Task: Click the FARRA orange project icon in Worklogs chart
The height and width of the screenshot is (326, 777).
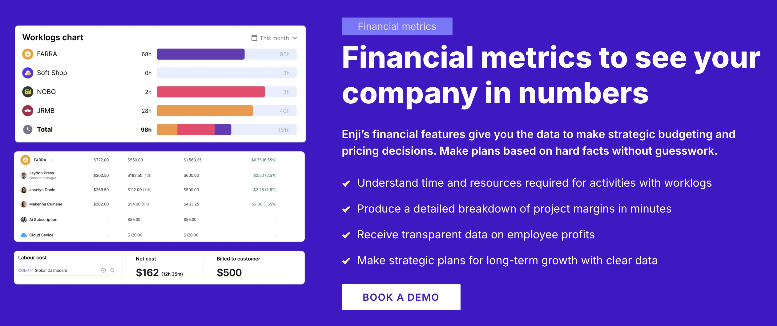Action: (28, 54)
